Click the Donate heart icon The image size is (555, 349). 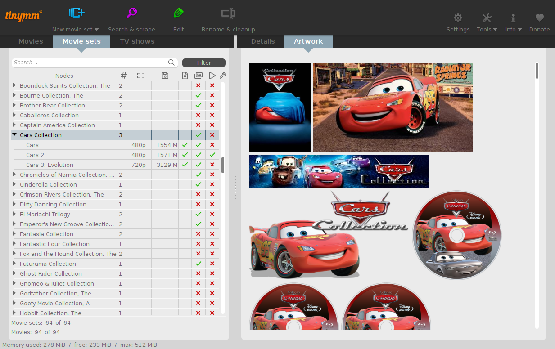(540, 18)
